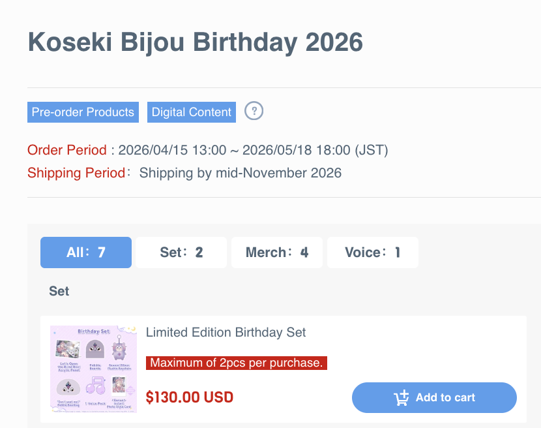Click the "Koseki Bijou Birthday 2026" heading
Screen dimensions: 541x428
(195, 42)
